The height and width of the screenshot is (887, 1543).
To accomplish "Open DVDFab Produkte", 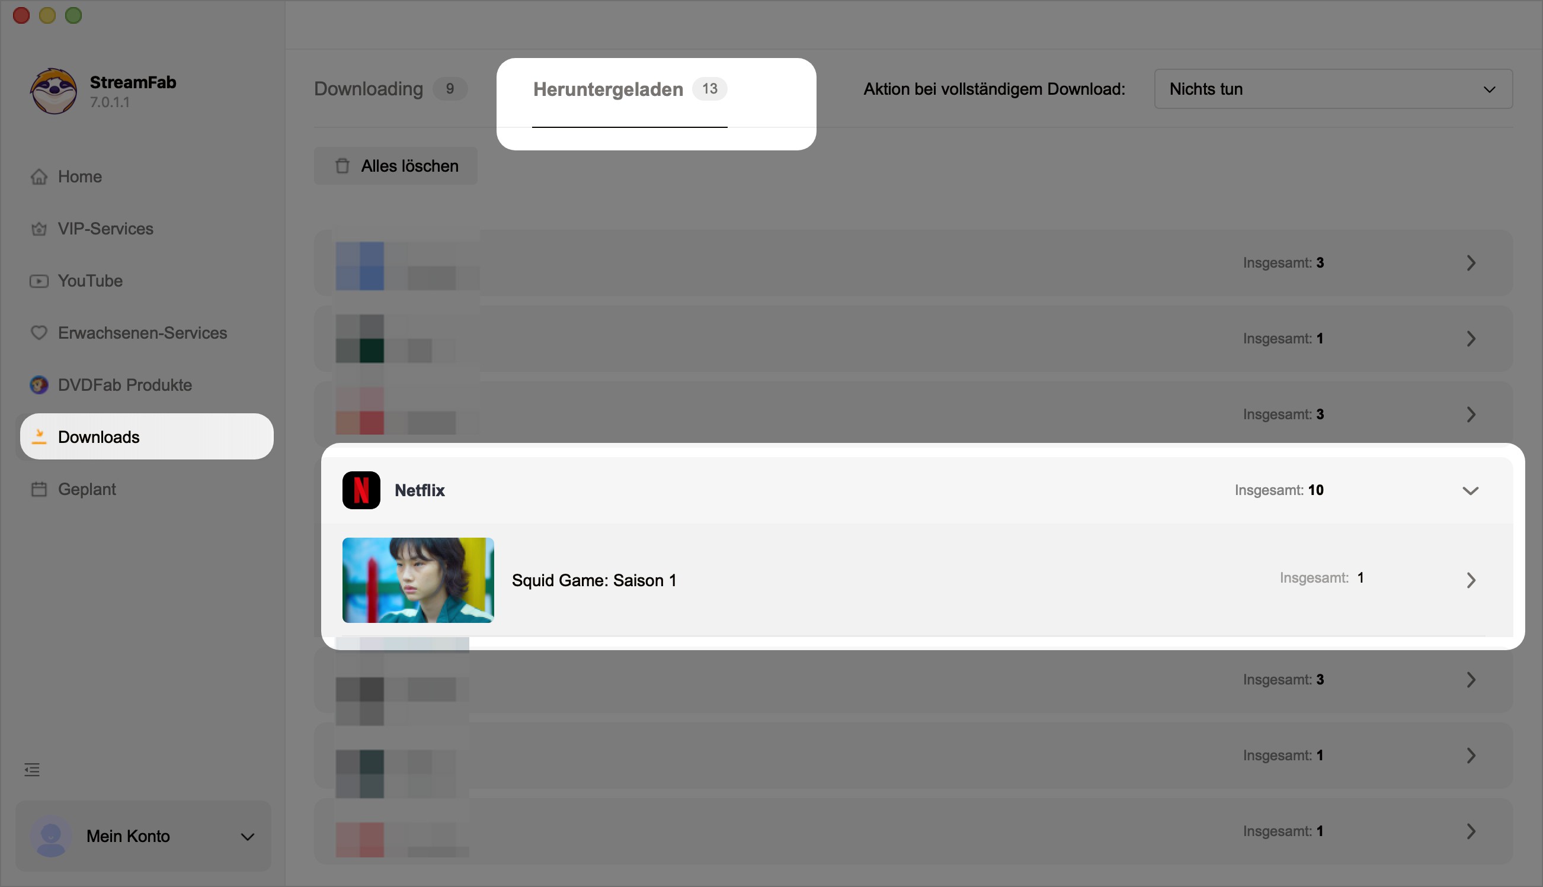I will 124,384.
